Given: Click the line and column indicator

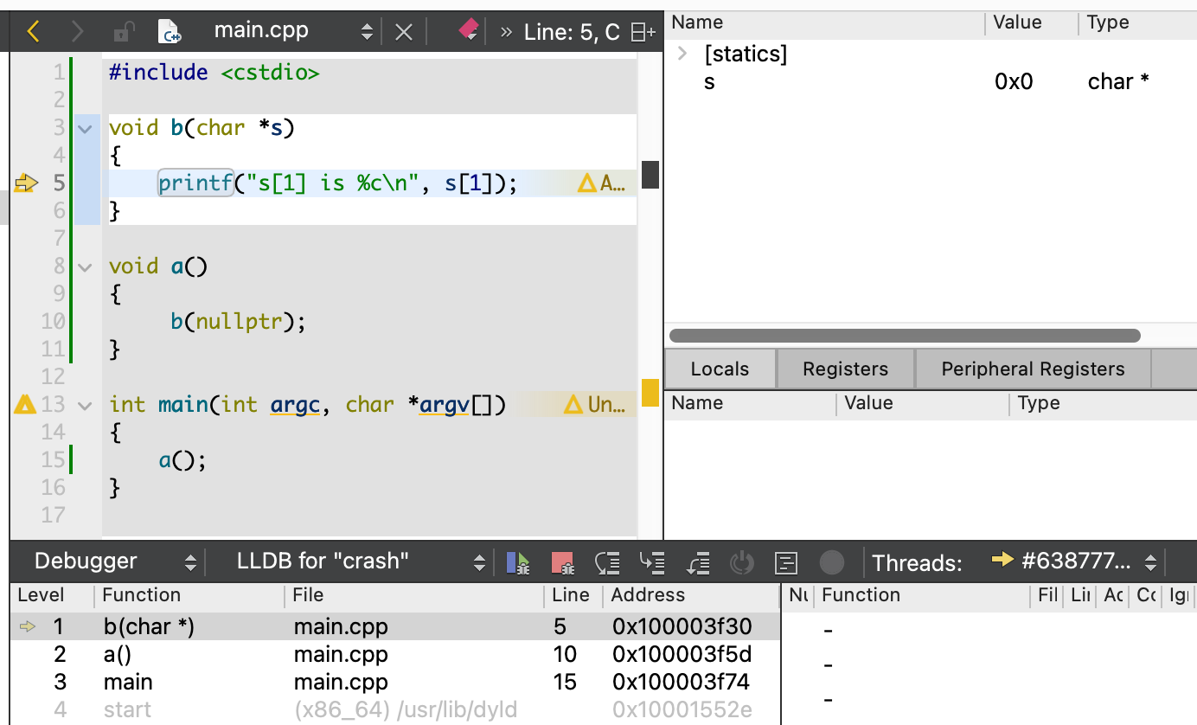Looking at the screenshot, I should click(571, 33).
